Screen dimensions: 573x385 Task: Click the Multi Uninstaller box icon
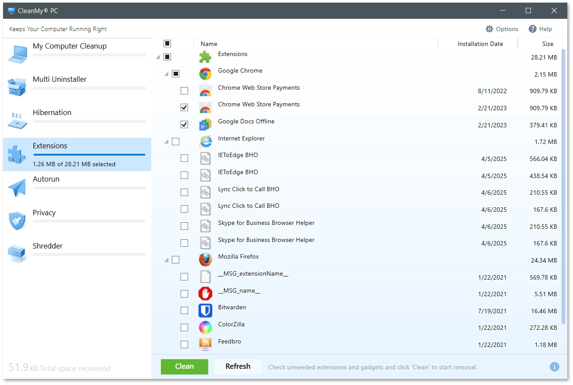click(x=17, y=87)
